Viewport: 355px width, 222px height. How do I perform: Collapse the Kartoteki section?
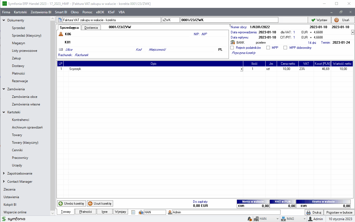coord(4,112)
